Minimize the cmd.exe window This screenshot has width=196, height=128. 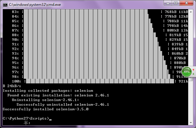click(x=168, y=3)
